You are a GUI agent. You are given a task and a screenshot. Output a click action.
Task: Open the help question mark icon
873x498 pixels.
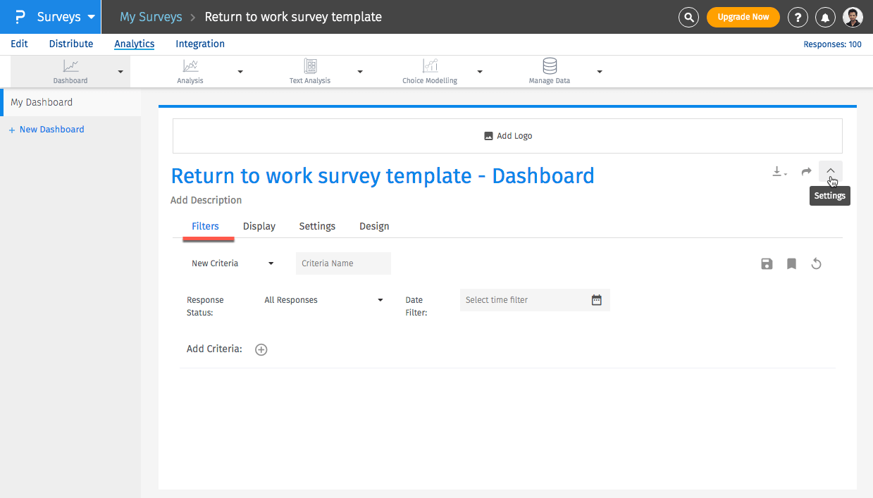click(798, 17)
